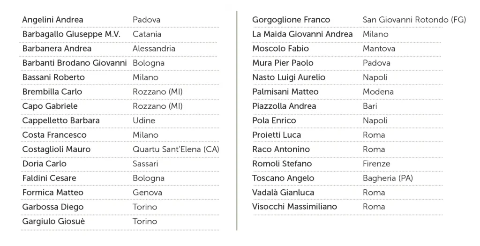Select Visocchi Massimiliano entry
480x246 pixels.
[294, 207]
